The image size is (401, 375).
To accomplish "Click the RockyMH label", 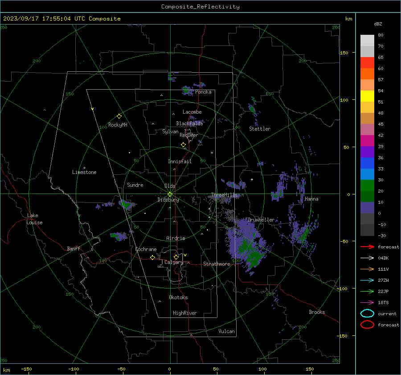I will [x=118, y=125].
